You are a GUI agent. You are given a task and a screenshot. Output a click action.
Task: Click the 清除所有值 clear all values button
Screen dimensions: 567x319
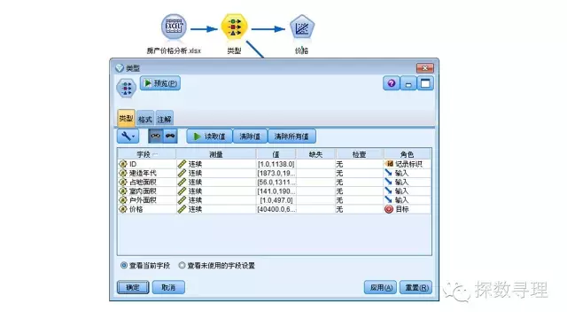pyautogui.click(x=291, y=136)
